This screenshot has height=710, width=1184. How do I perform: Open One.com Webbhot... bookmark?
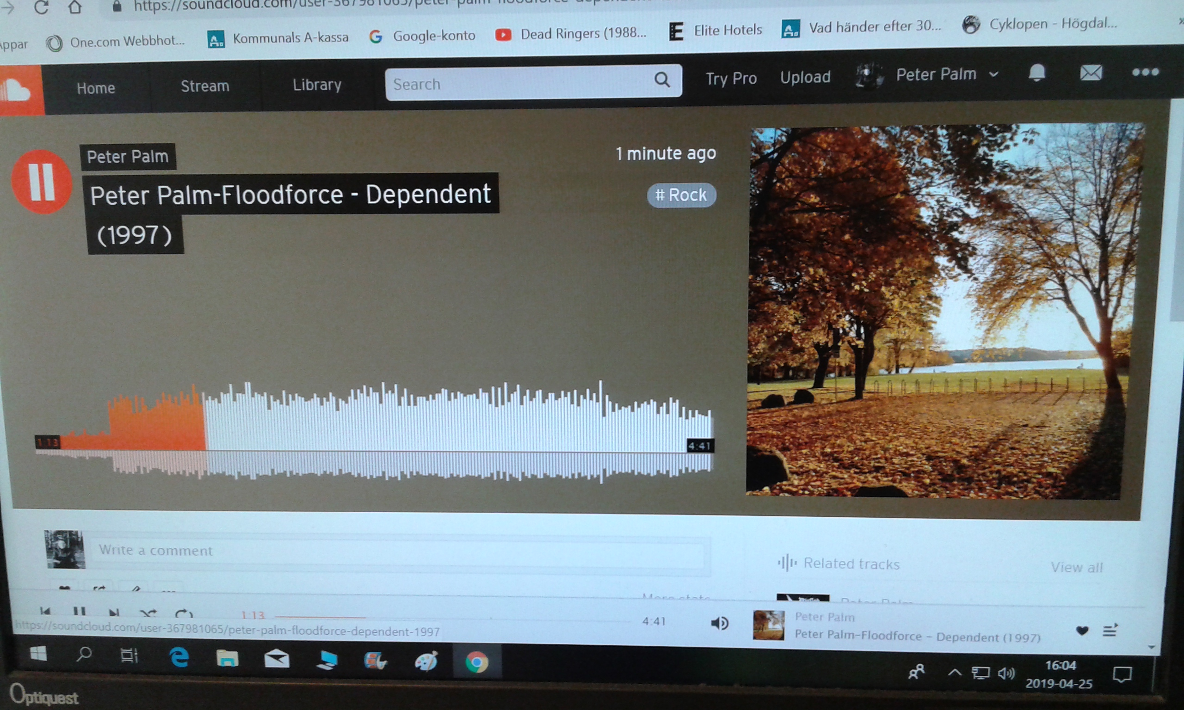pos(115,42)
